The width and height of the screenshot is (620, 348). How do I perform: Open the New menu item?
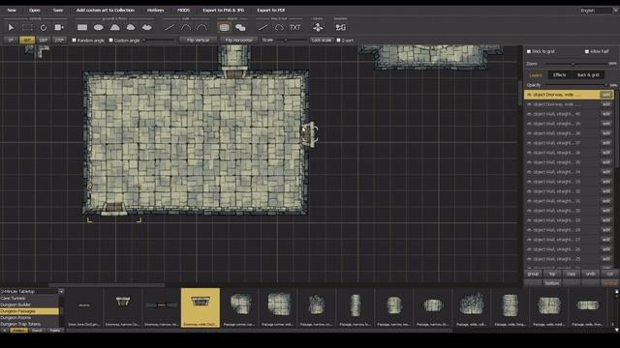click(x=12, y=11)
